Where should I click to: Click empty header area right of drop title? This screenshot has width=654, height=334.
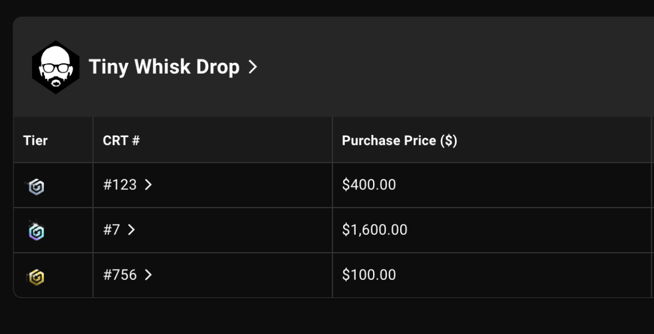(x=456, y=67)
